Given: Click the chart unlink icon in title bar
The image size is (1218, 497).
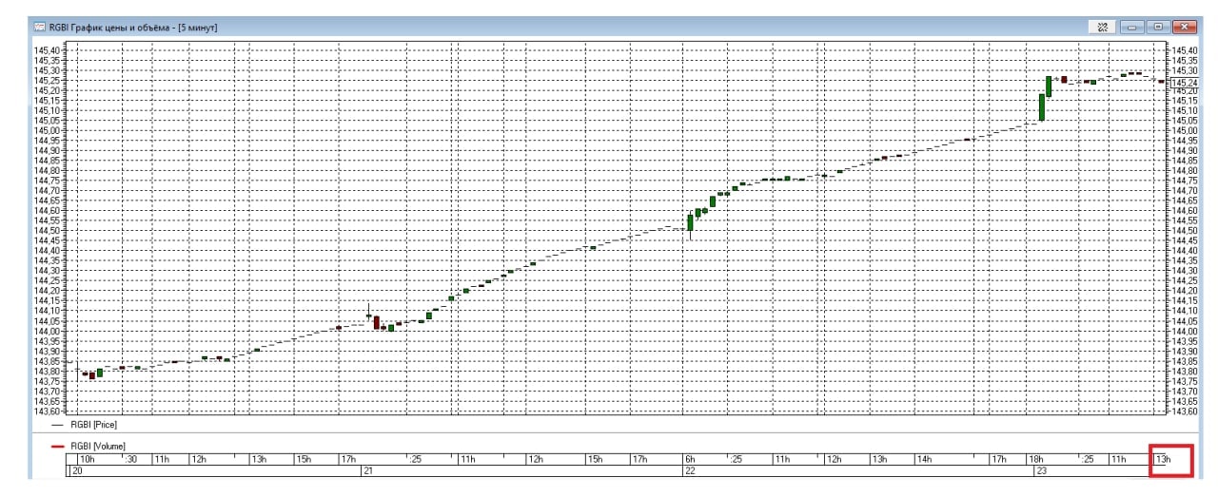Looking at the screenshot, I should (1102, 28).
